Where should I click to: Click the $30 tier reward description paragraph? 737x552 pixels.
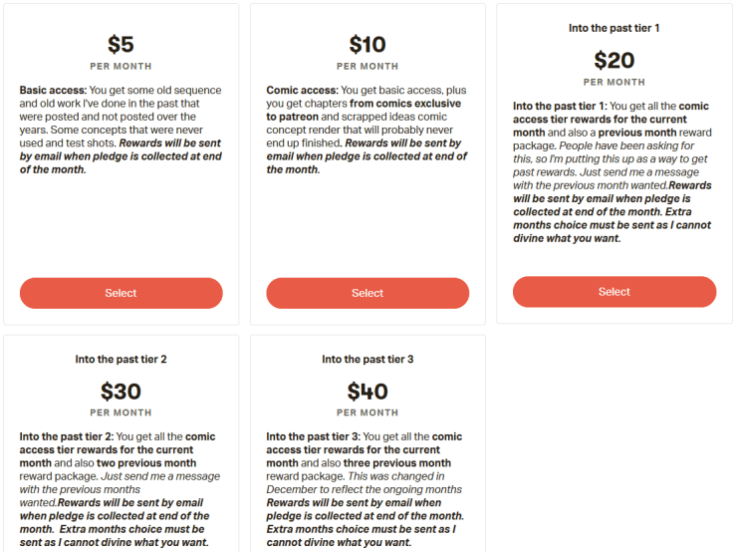pos(121,489)
